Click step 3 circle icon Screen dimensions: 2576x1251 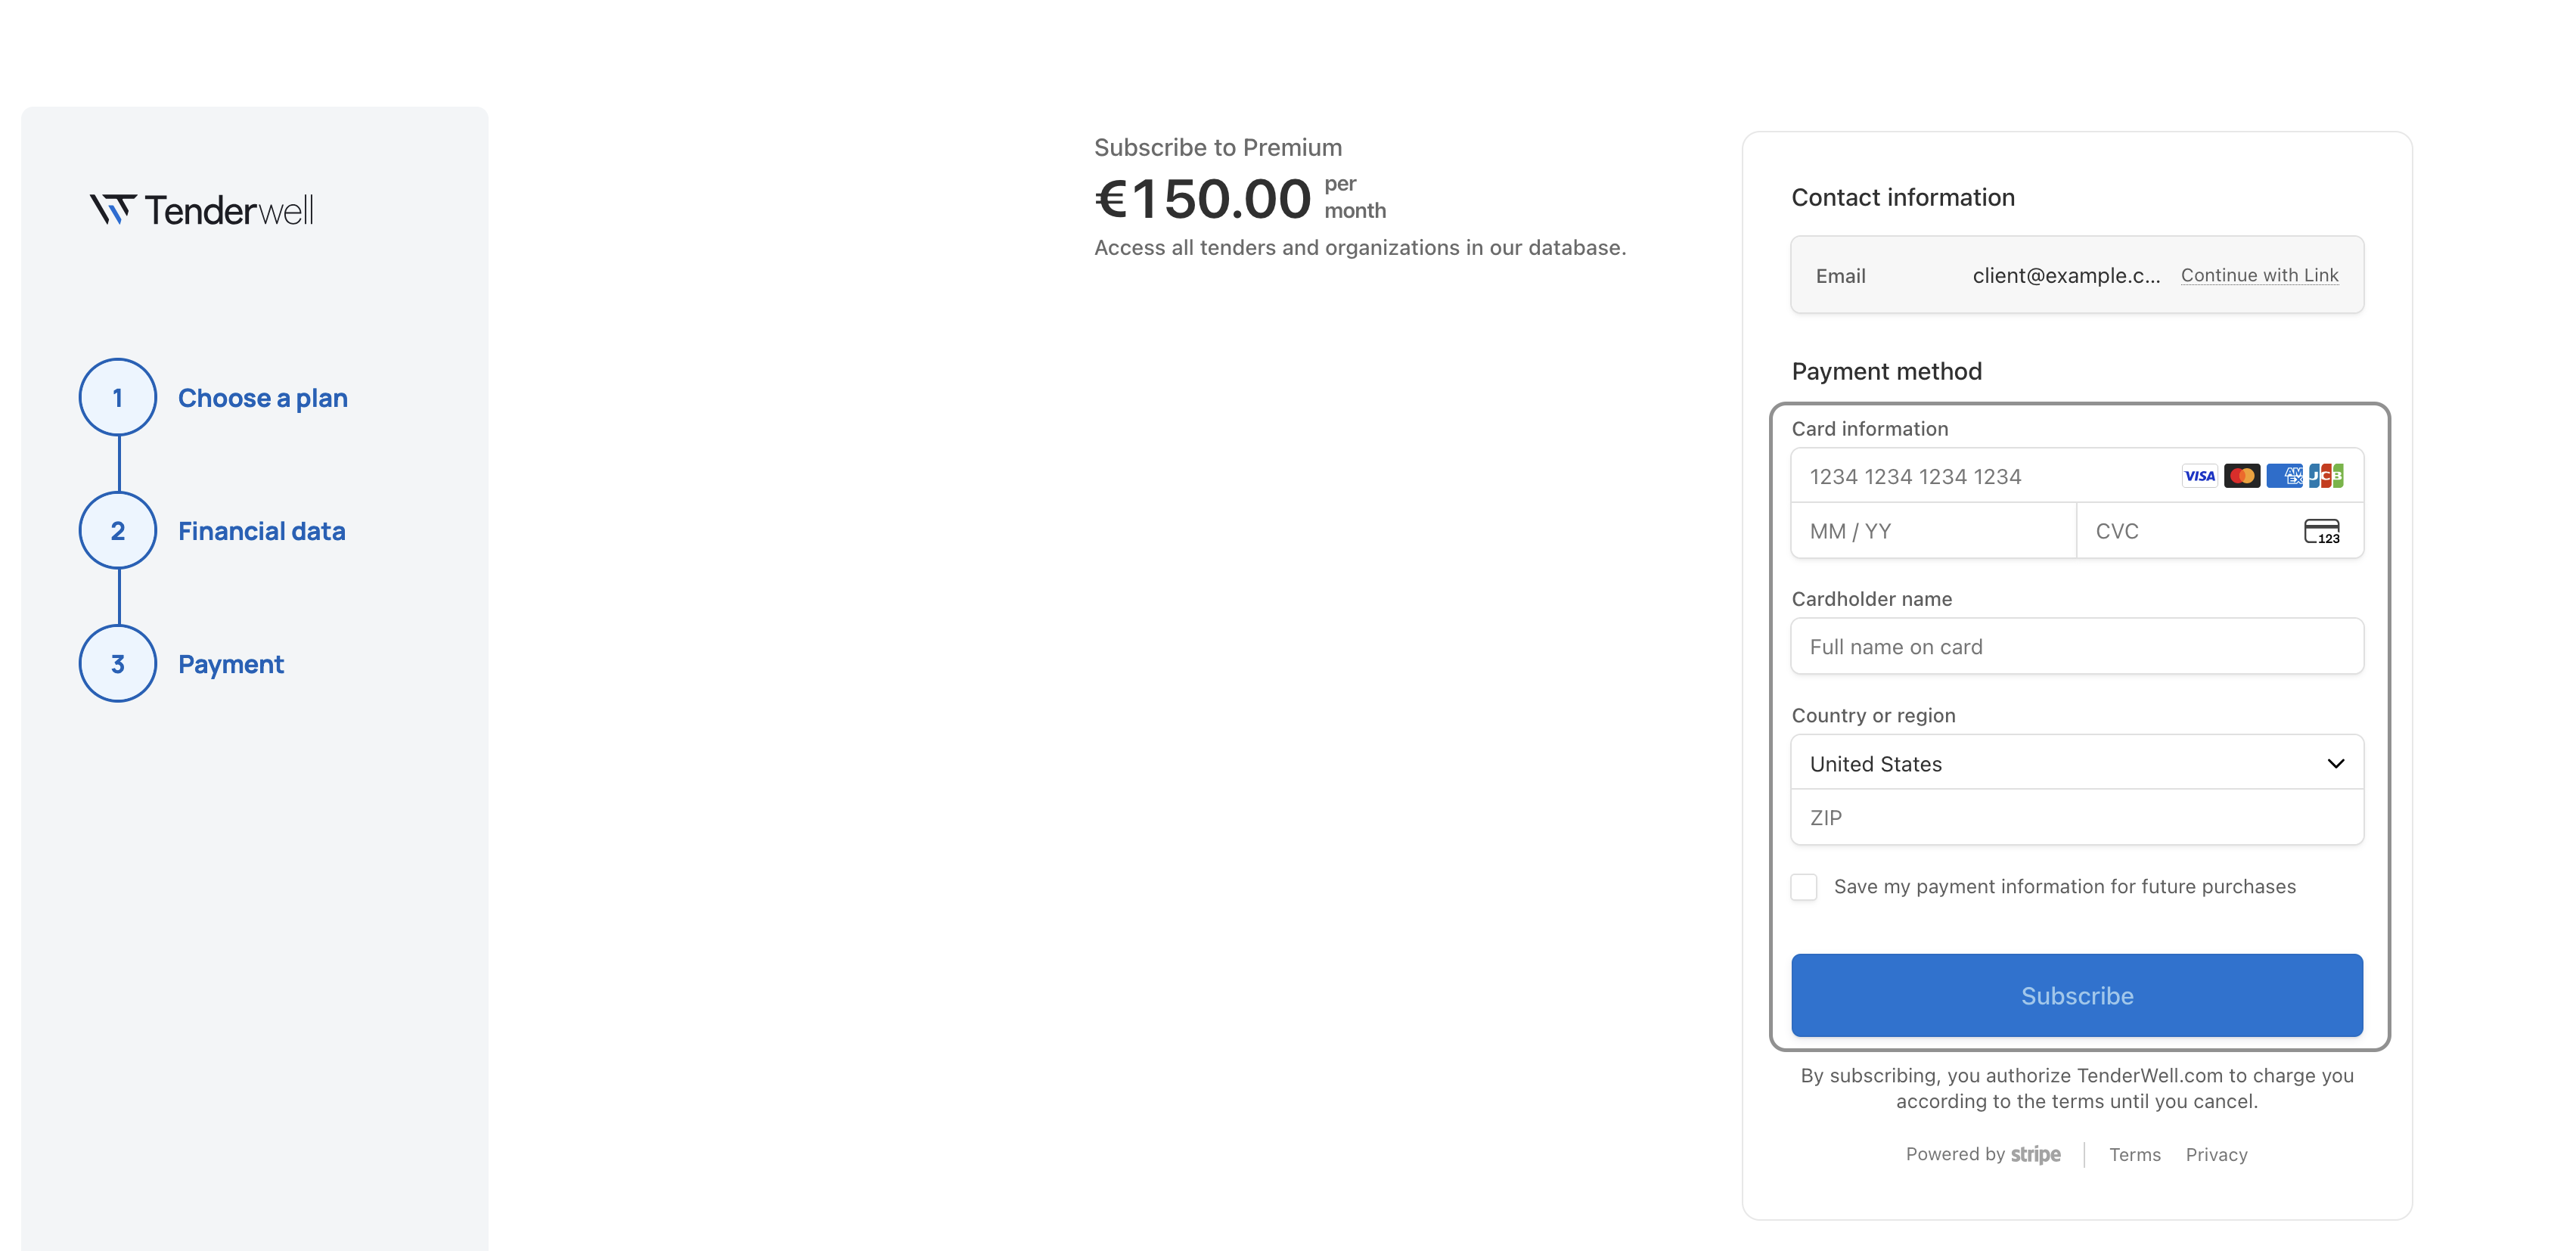click(118, 663)
